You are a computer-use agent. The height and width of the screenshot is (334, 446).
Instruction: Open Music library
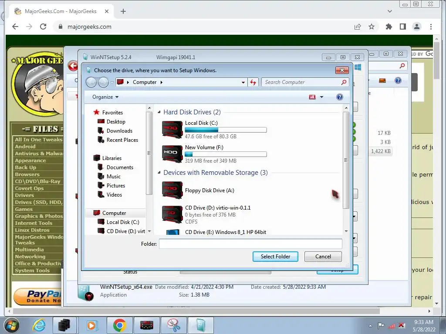pyautogui.click(x=114, y=177)
